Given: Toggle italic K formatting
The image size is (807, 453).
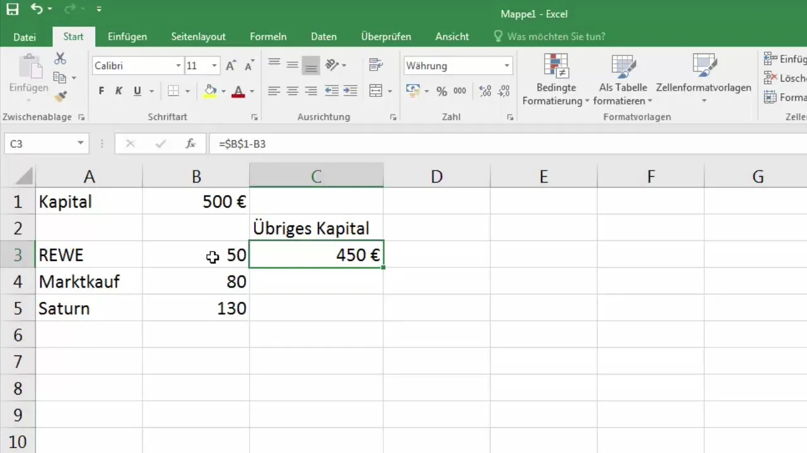Looking at the screenshot, I should (x=119, y=91).
